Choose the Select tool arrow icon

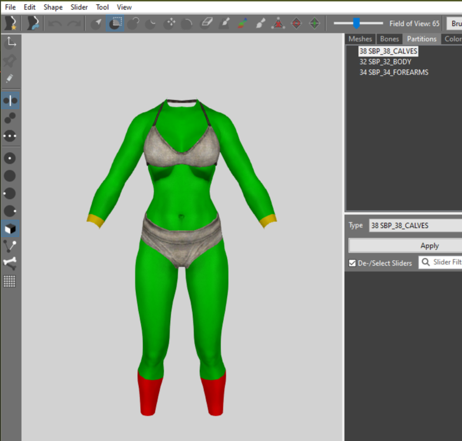click(x=96, y=23)
